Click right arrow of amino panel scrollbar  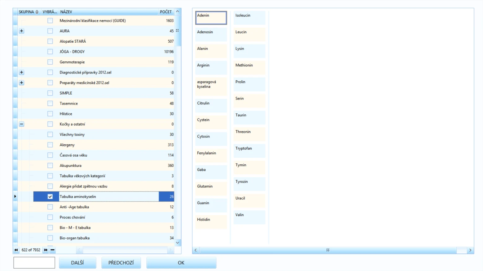coord(470,250)
